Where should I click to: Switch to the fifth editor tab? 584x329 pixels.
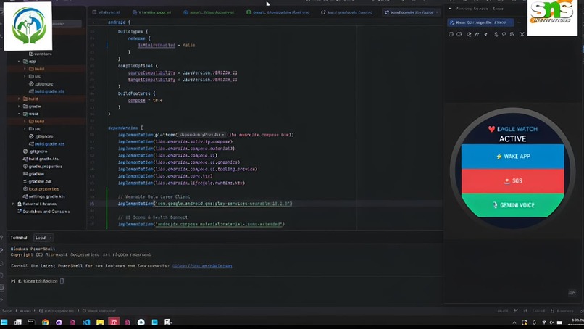346,12
